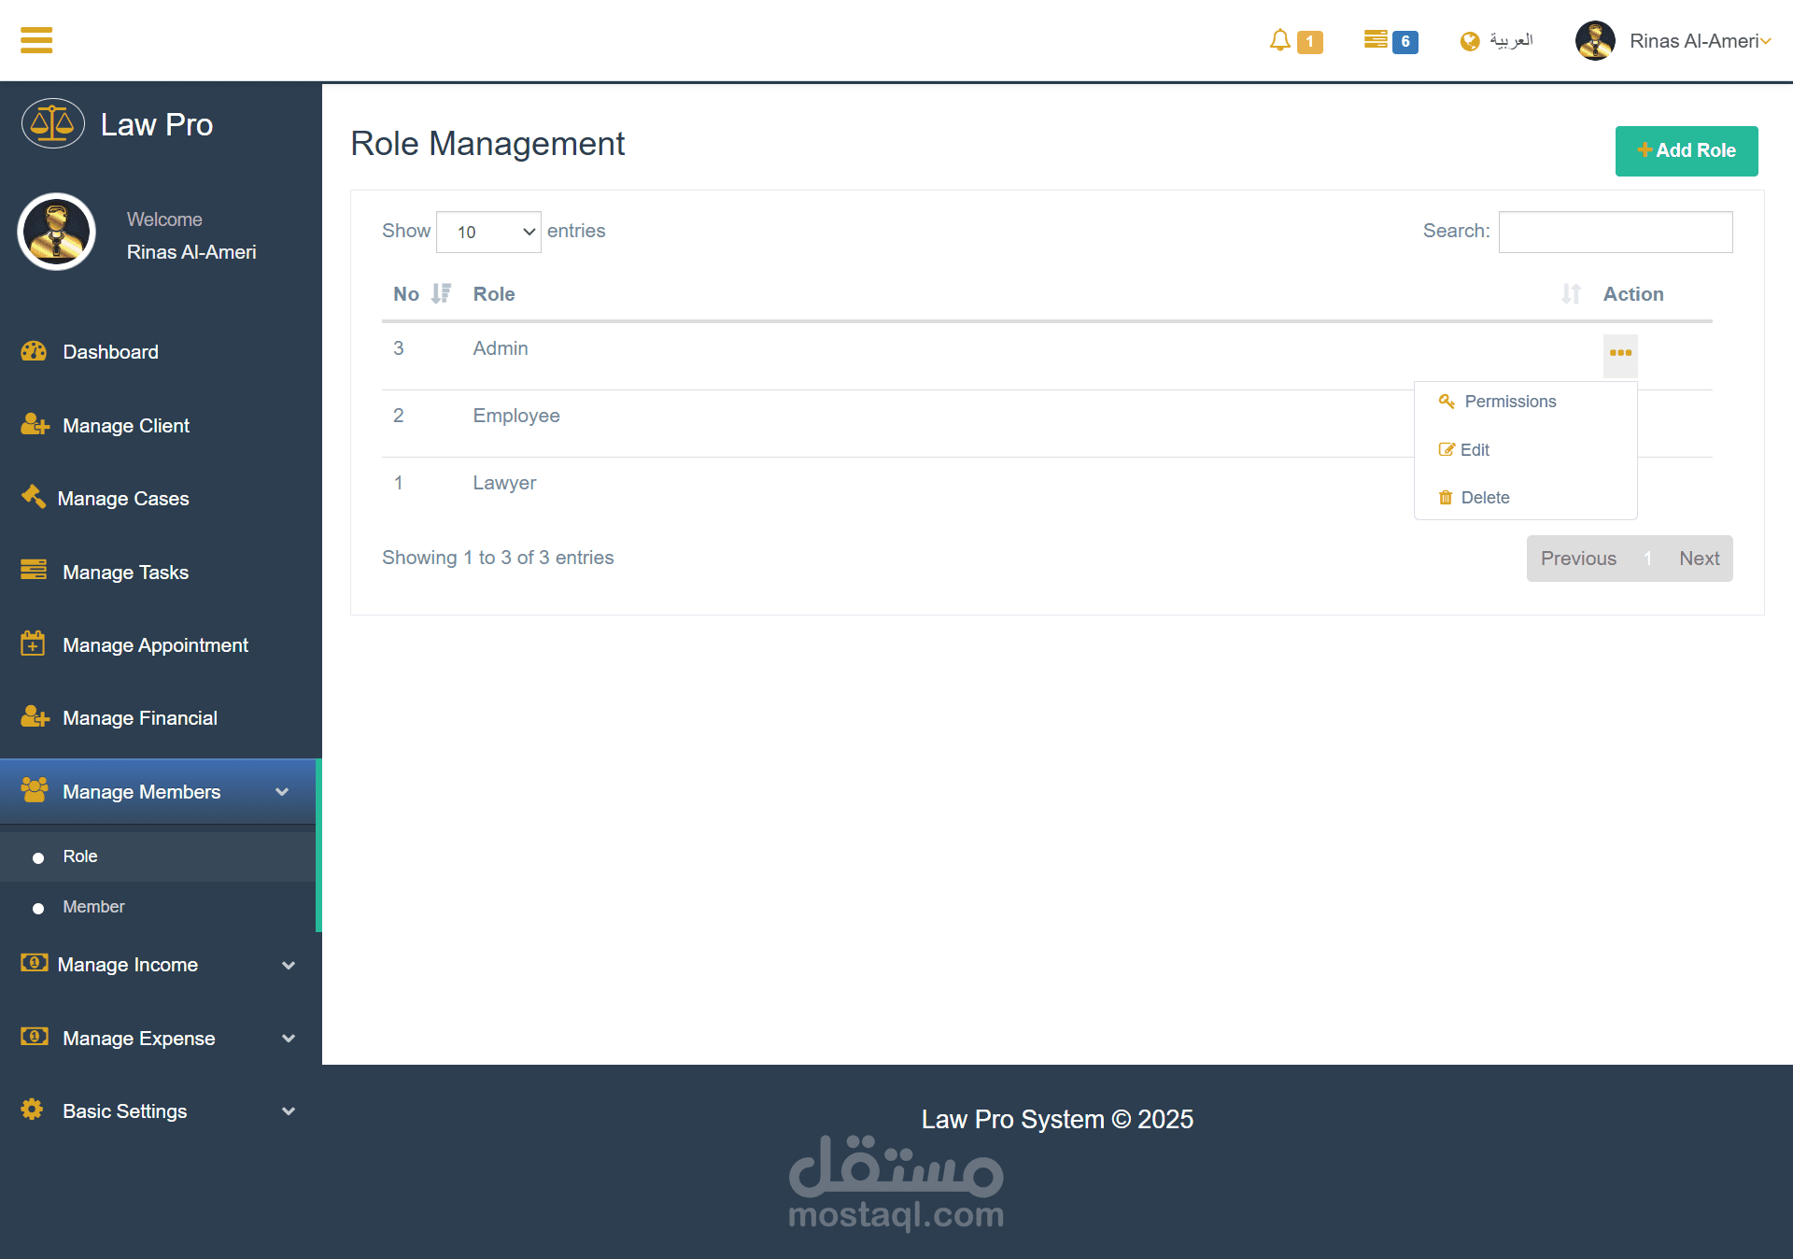Open the show entries dropdown
1793x1259 pixels.
[x=488, y=232]
